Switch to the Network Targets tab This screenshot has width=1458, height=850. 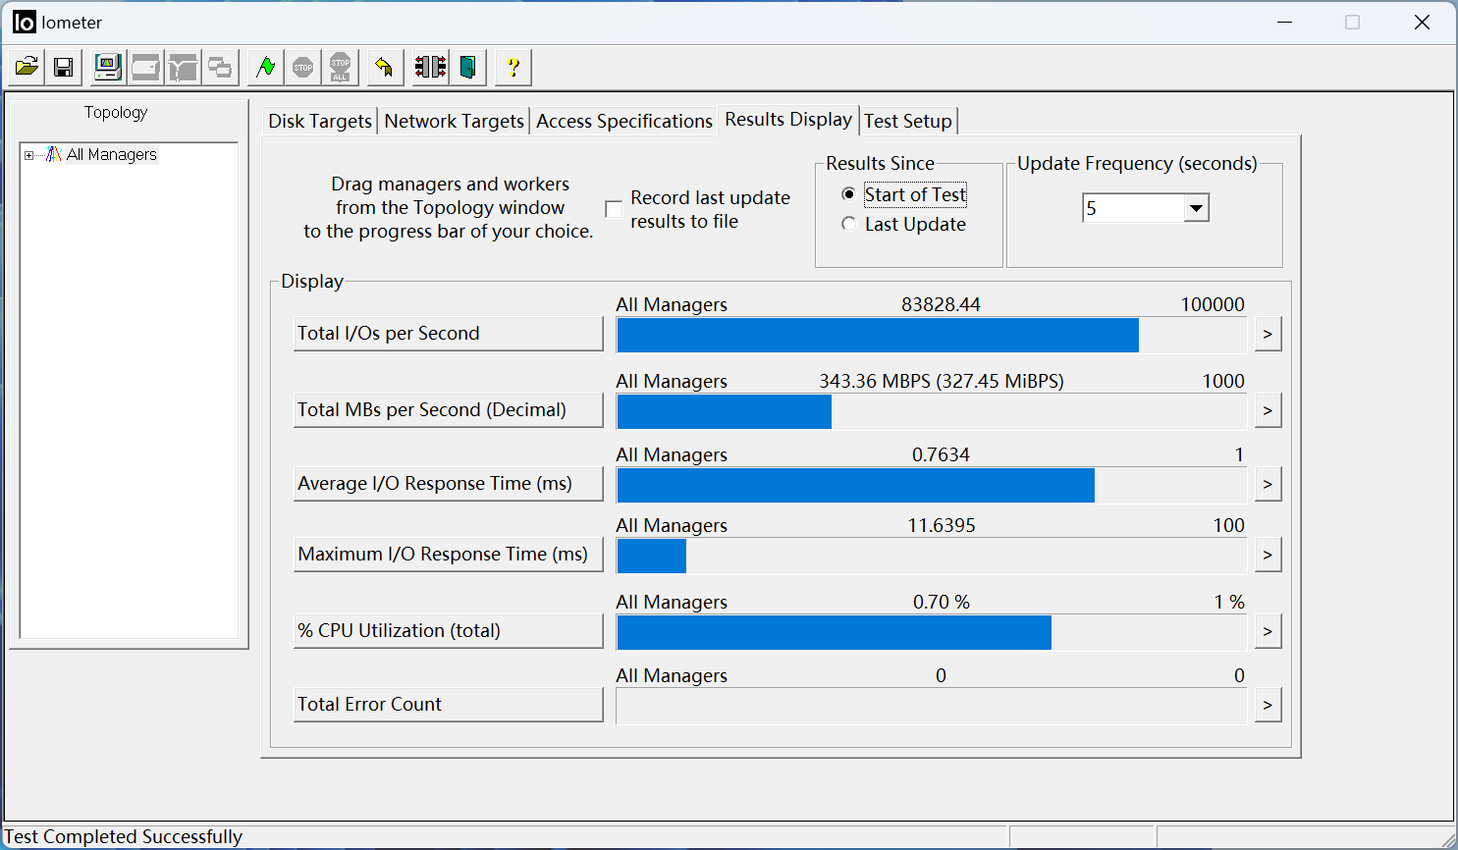click(454, 121)
